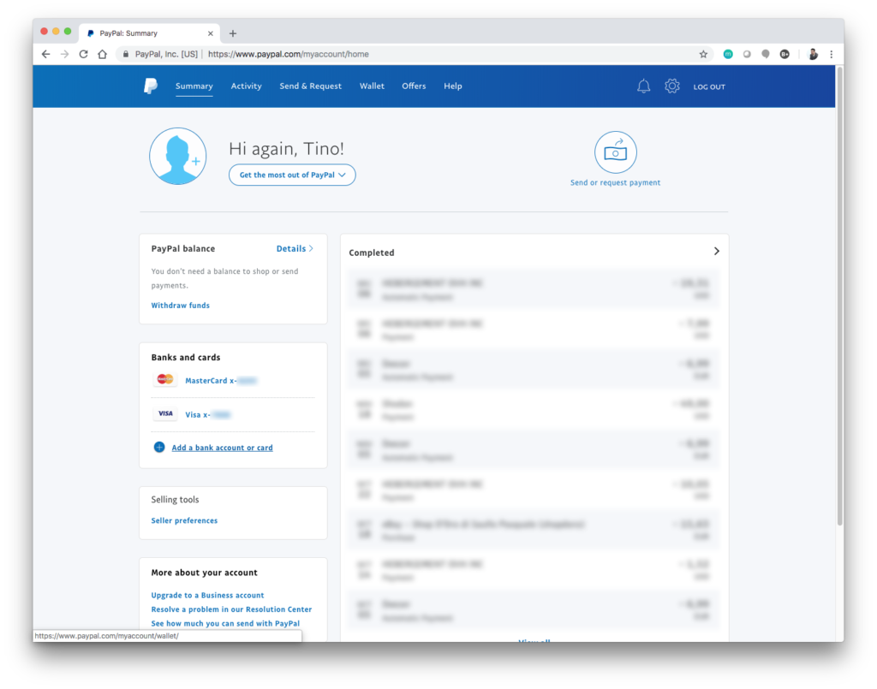Click the LOG OUT button

709,87
